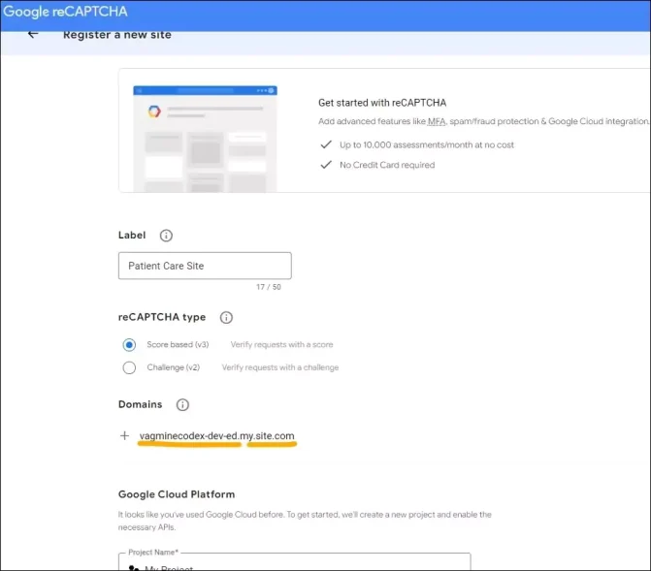Click the 'Verify requests with a score' description

click(282, 344)
